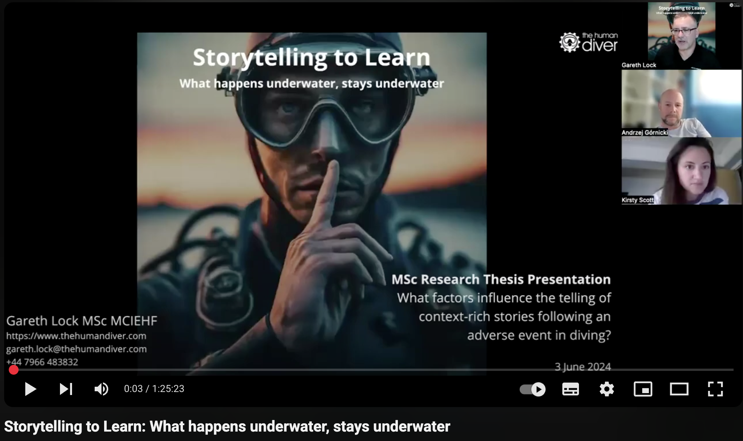Click the video timestamp display
The image size is (743, 441).
click(x=154, y=389)
